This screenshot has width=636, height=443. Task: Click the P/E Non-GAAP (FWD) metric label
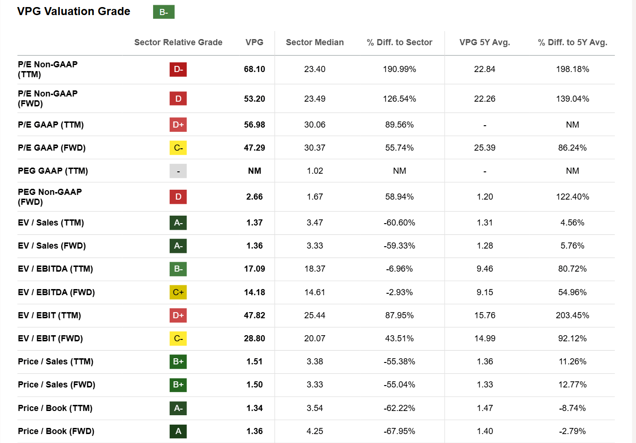(x=48, y=98)
